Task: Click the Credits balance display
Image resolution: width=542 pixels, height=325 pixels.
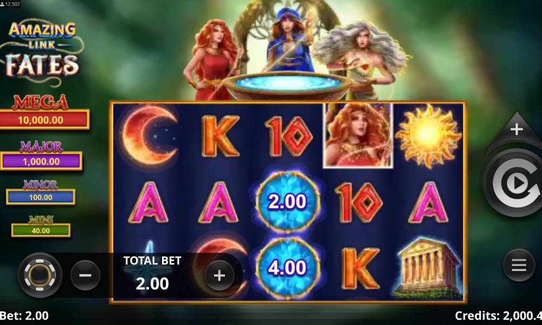Action: click(498, 316)
